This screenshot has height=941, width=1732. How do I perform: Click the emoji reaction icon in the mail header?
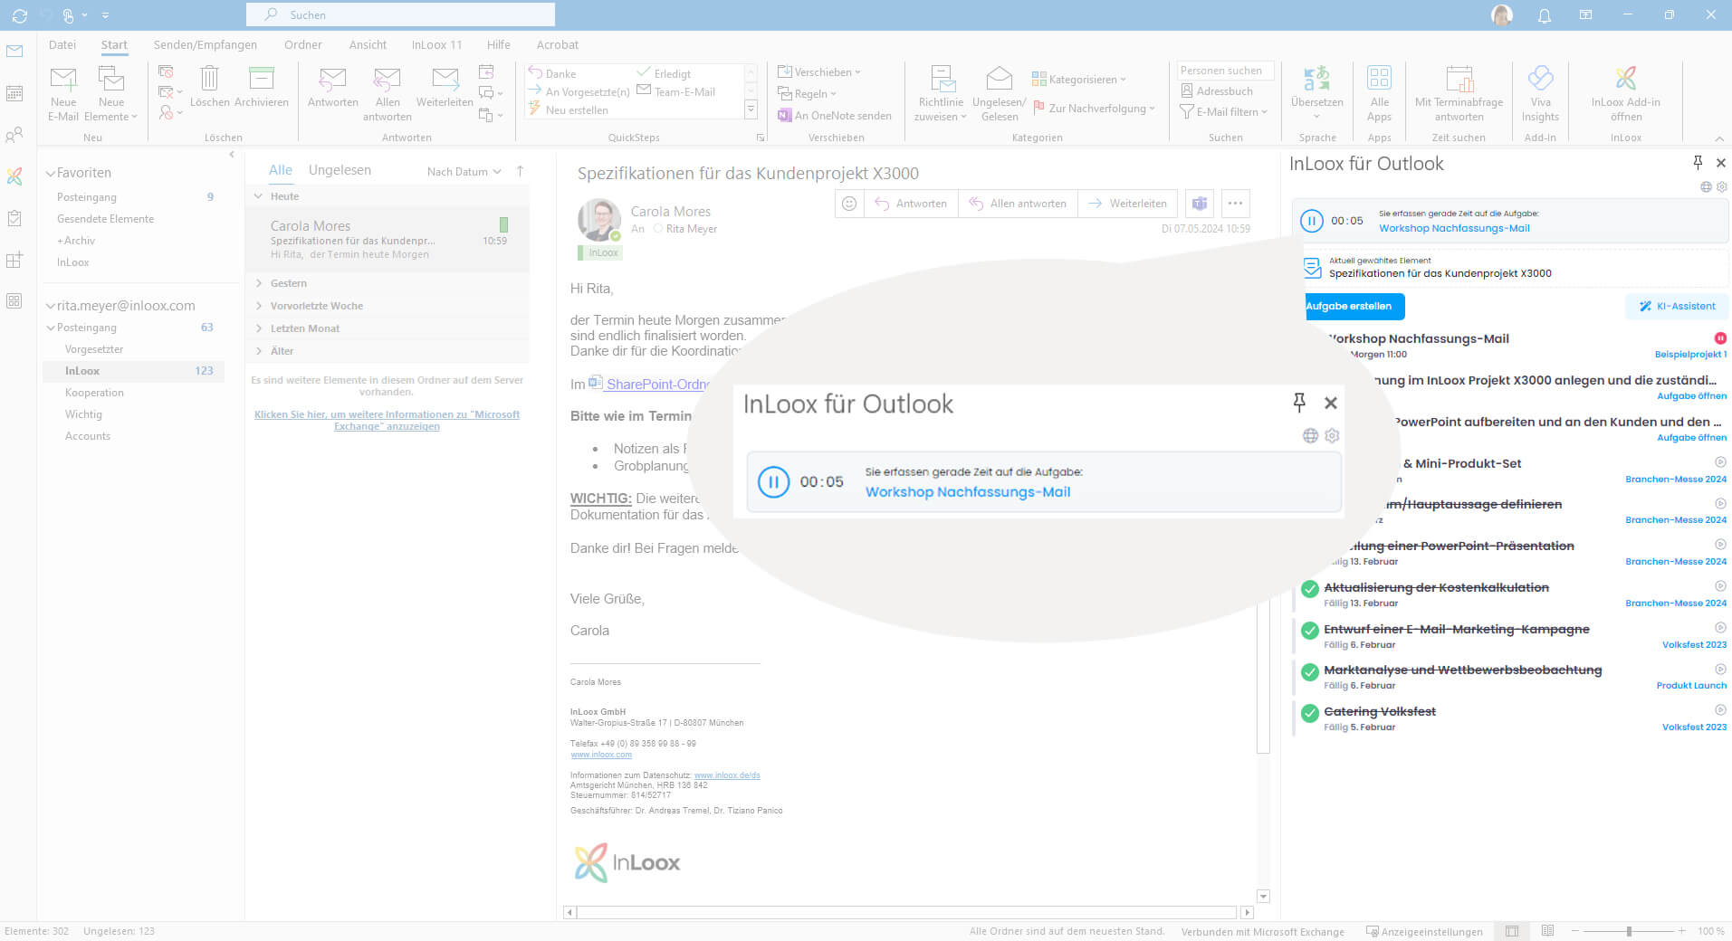pos(849,204)
